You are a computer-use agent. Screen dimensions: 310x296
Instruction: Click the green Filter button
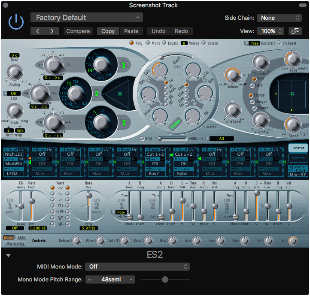[x=175, y=125]
